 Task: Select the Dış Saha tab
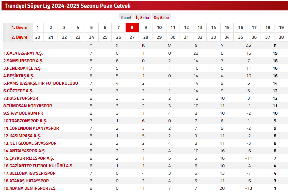[161, 18]
